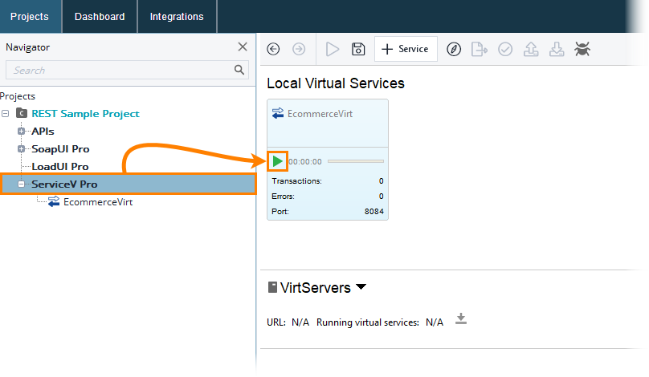
Task: Select REST Sample Project in tree
Action: tap(86, 113)
